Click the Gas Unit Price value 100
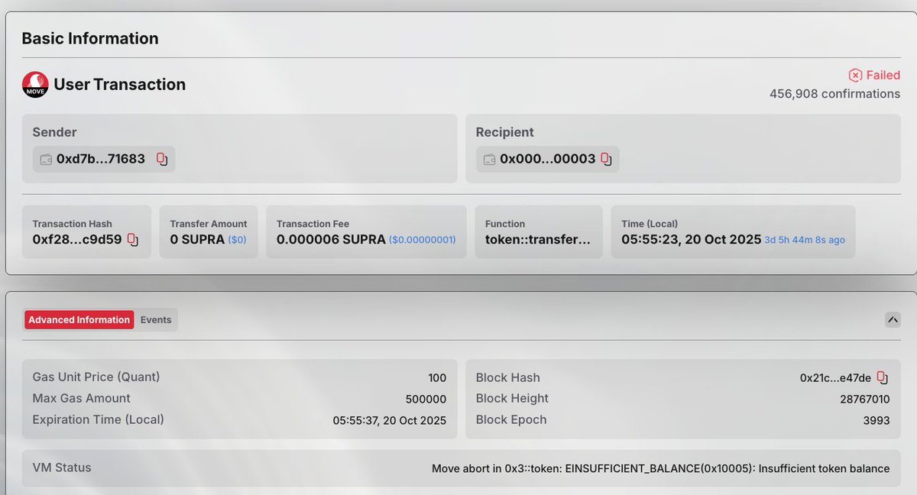 pos(437,378)
